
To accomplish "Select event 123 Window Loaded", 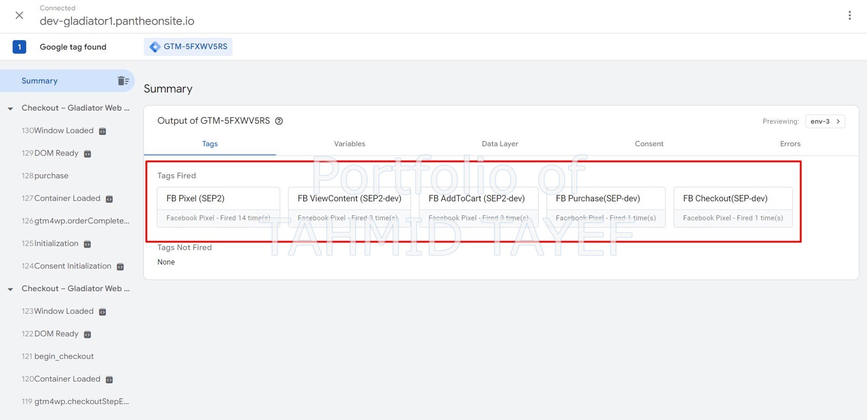I will coord(57,311).
